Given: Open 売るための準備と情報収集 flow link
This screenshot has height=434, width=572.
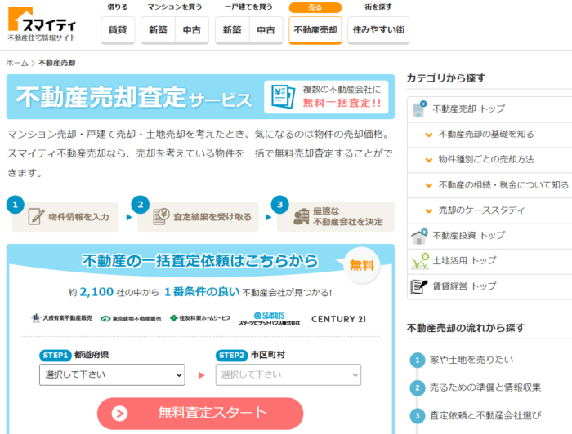Looking at the screenshot, I should pyautogui.click(x=485, y=387).
